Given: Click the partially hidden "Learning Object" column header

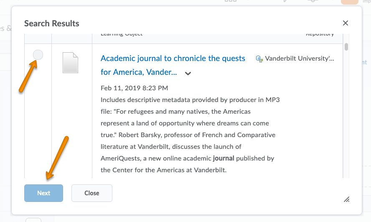Looking at the screenshot, I should (x=122, y=34).
